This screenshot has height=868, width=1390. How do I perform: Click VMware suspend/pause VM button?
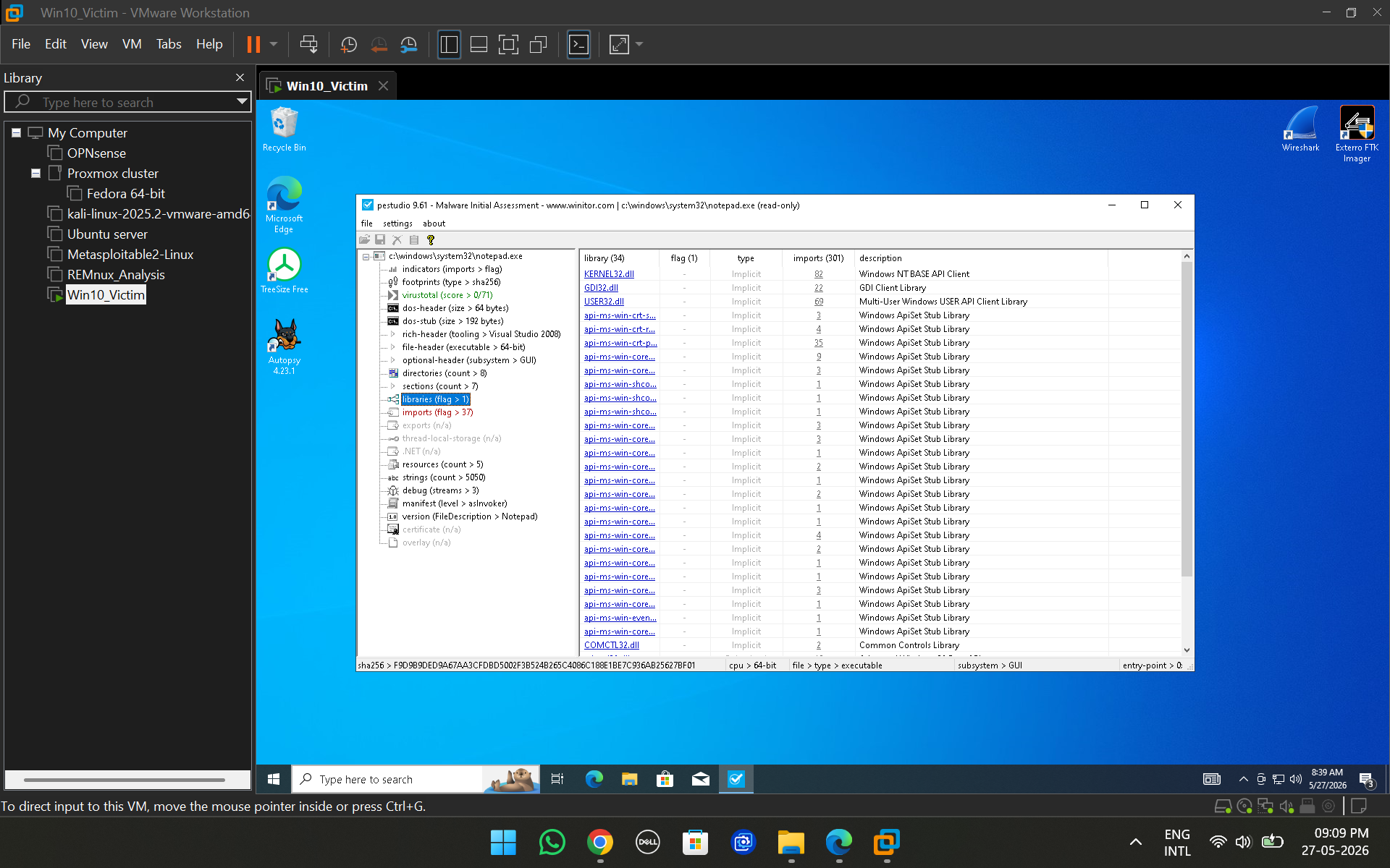[x=253, y=44]
